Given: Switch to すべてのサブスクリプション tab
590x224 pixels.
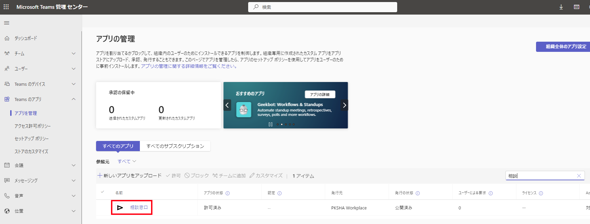Looking at the screenshot, I should click(175, 146).
